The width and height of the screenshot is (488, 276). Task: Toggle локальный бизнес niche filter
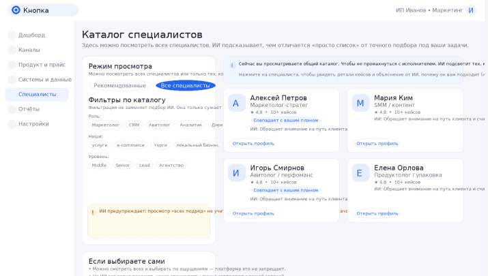(197, 145)
